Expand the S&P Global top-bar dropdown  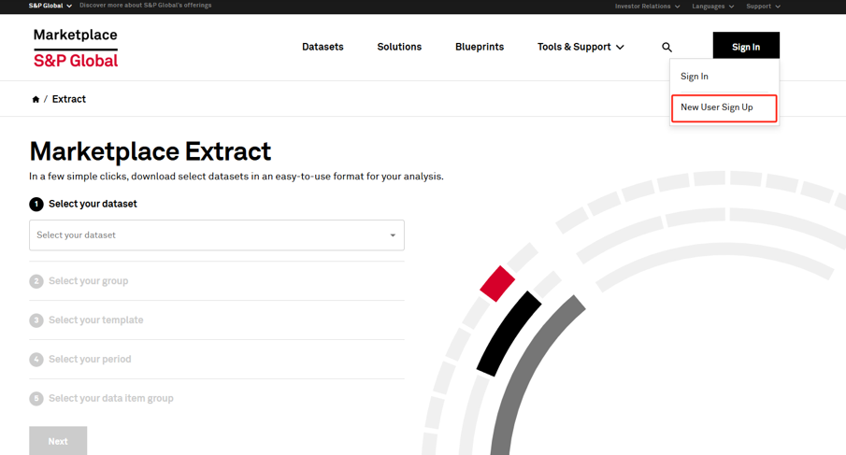click(x=50, y=6)
